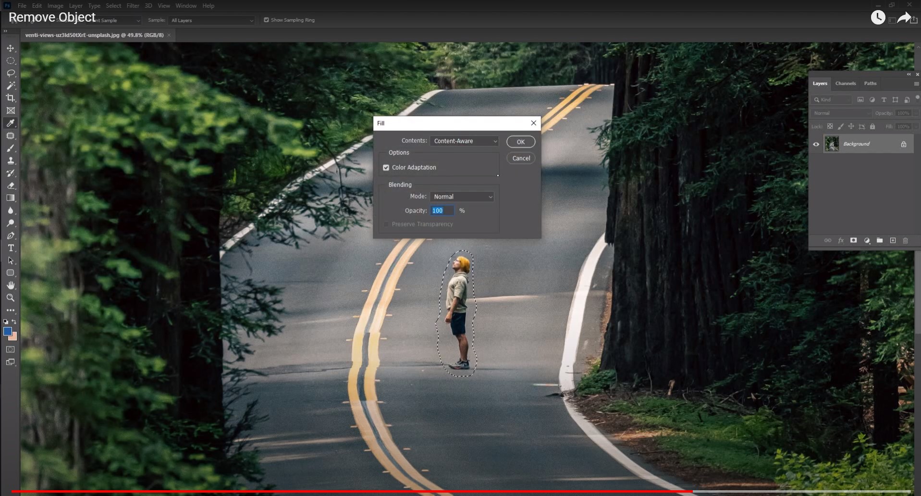
Task: Click the delete layer trash icon
Action: click(x=906, y=240)
